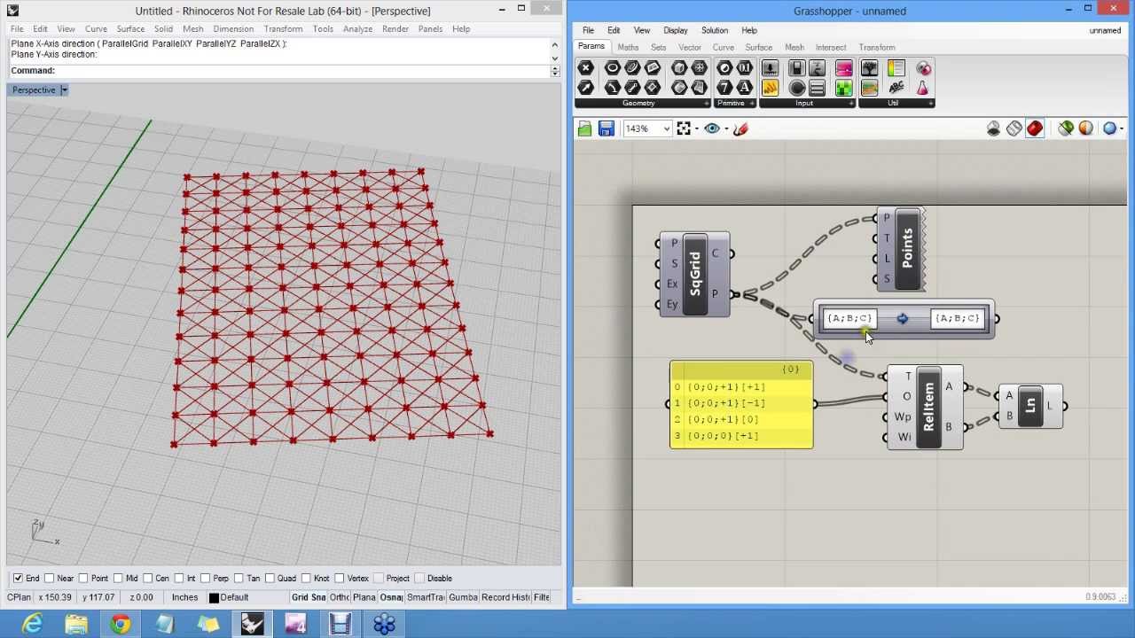Toggle Ortho in Rhino status bar
Screen dimensions: 1135x638
click(x=340, y=598)
